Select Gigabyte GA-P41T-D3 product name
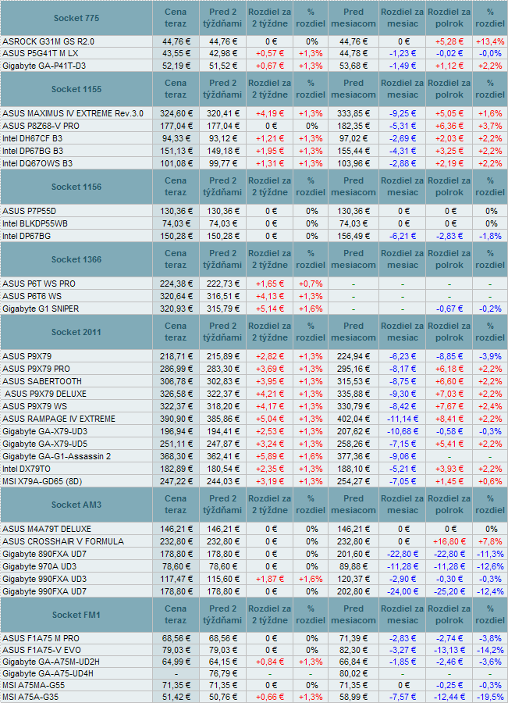The width and height of the screenshot is (508, 703). tap(44, 66)
